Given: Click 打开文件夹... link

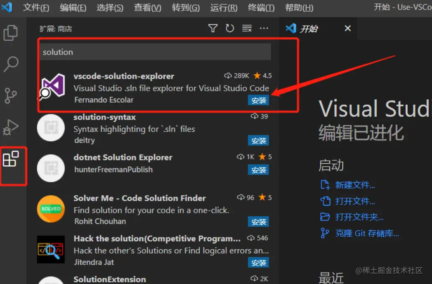Looking at the screenshot, I should tap(359, 217).
